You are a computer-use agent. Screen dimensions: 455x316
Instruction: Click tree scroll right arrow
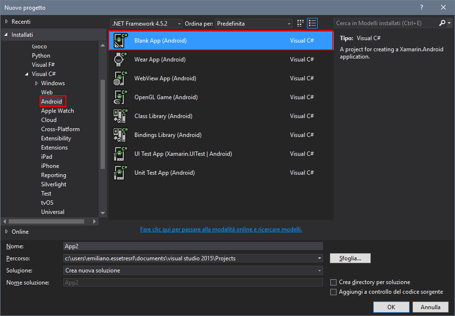tap(94, 221)
